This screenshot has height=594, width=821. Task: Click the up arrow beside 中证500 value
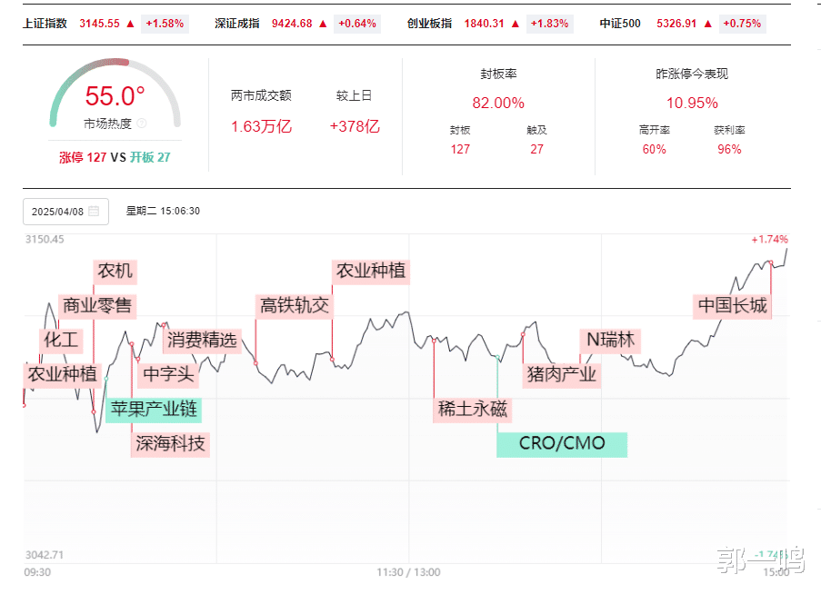pyautogui.click(x=708, y=24)
